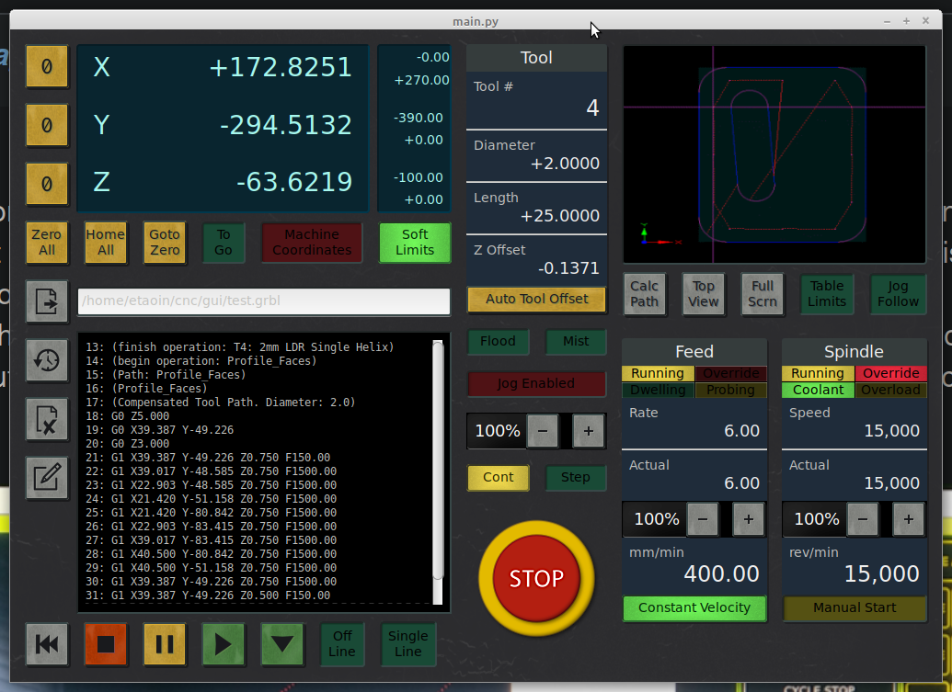Image resolution: width=952 pixels, height=692 pixels.
Task: Zero the X axis button
Action: [x=47, y=66]
